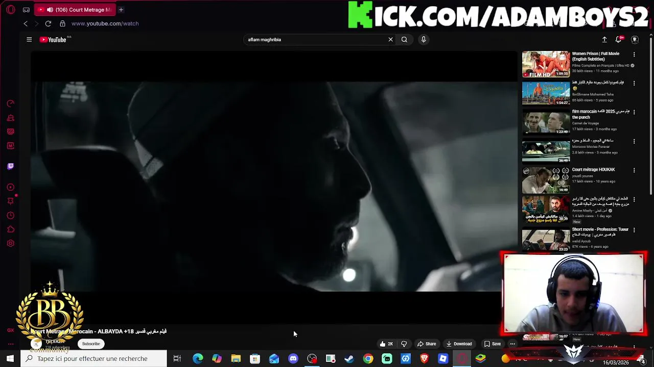Open options menu for Morocco Movies Forever video
The width and height of the screenshot is (654, 367).
coord(634,141)
